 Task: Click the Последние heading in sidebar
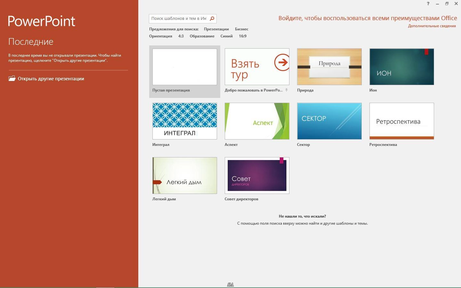(31, 42)
